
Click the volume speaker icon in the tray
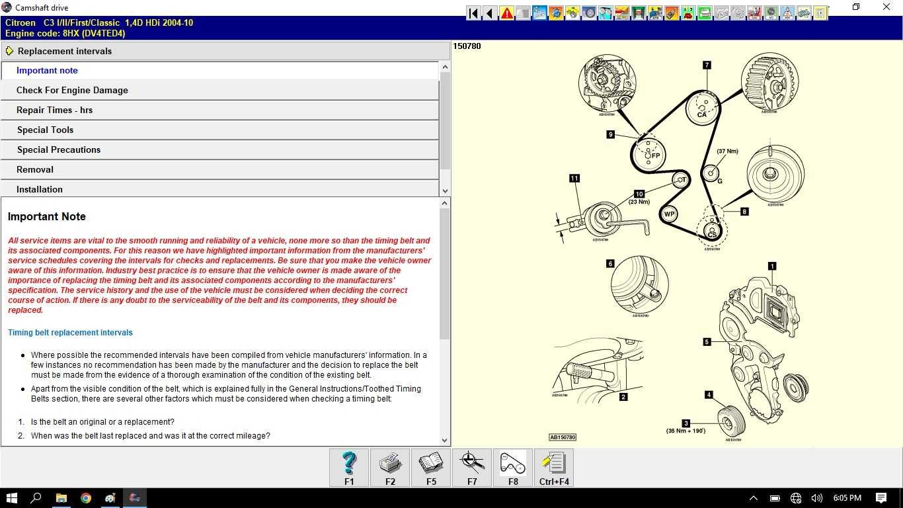(x=817, y=498)
